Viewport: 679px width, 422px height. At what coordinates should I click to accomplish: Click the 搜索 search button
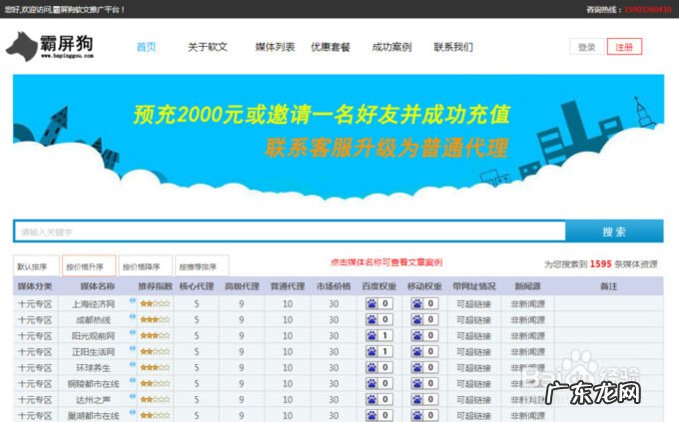[614, 231]
